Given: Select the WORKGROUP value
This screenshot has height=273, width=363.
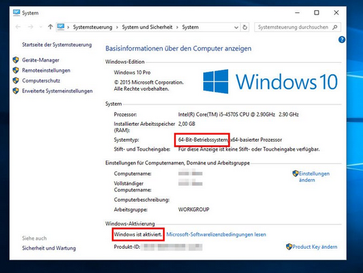Looking at the screenshot, I should [194, 209].
